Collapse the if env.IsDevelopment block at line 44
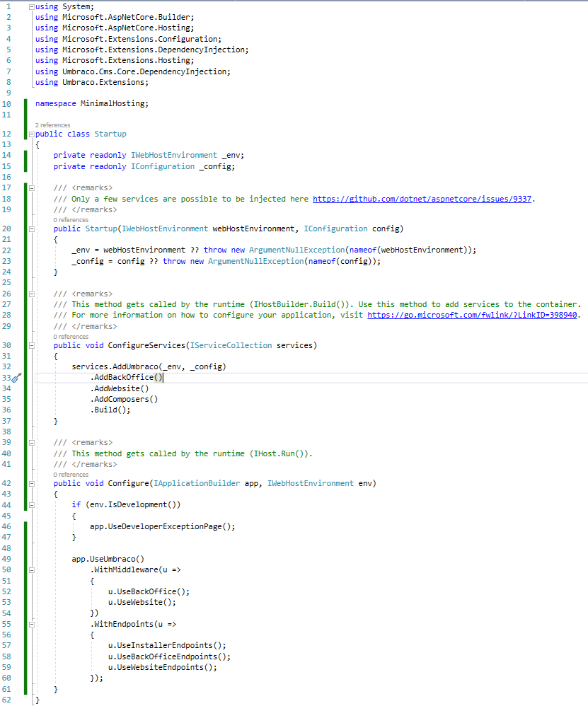588x706 pixels. click(x=32, y=505)
